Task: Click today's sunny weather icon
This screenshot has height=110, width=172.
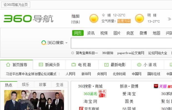Action: (94, 18)
